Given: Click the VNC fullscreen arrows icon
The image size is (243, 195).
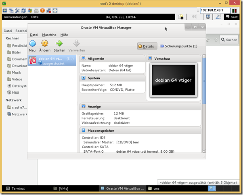Looking at the screenshot, I should 55,10.
